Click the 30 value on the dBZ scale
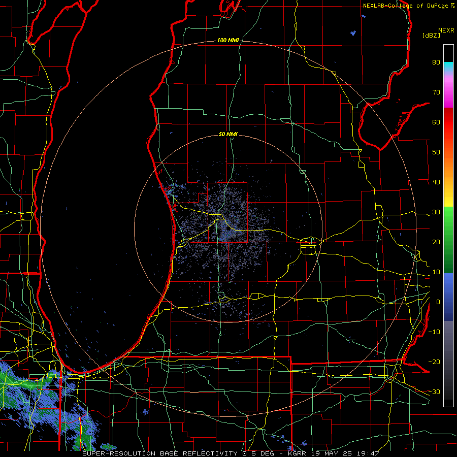457x457 pixels. (x=436, y=212)
